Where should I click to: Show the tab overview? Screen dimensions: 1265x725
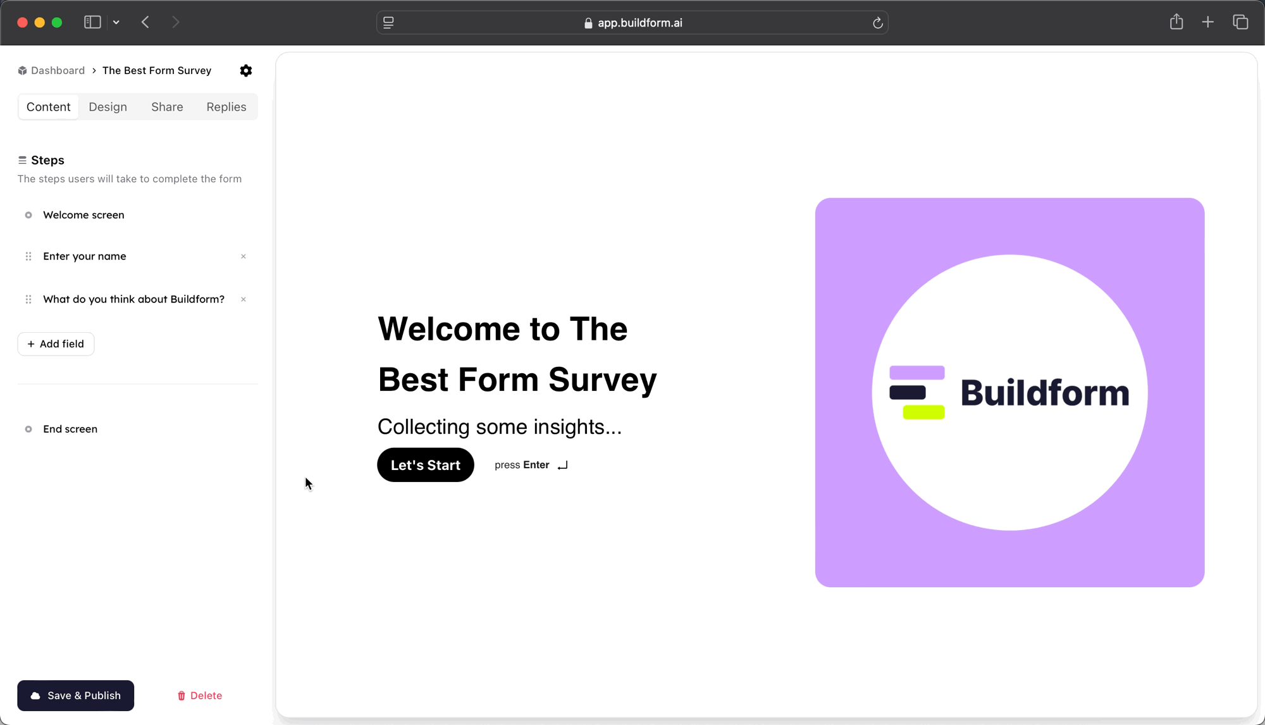pyautogui.click(x=1240, y=22)
